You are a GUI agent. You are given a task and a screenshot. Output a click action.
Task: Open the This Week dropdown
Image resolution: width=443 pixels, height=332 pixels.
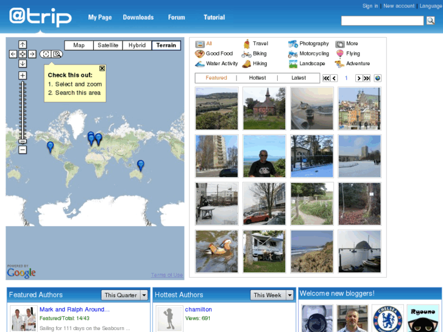272,295
